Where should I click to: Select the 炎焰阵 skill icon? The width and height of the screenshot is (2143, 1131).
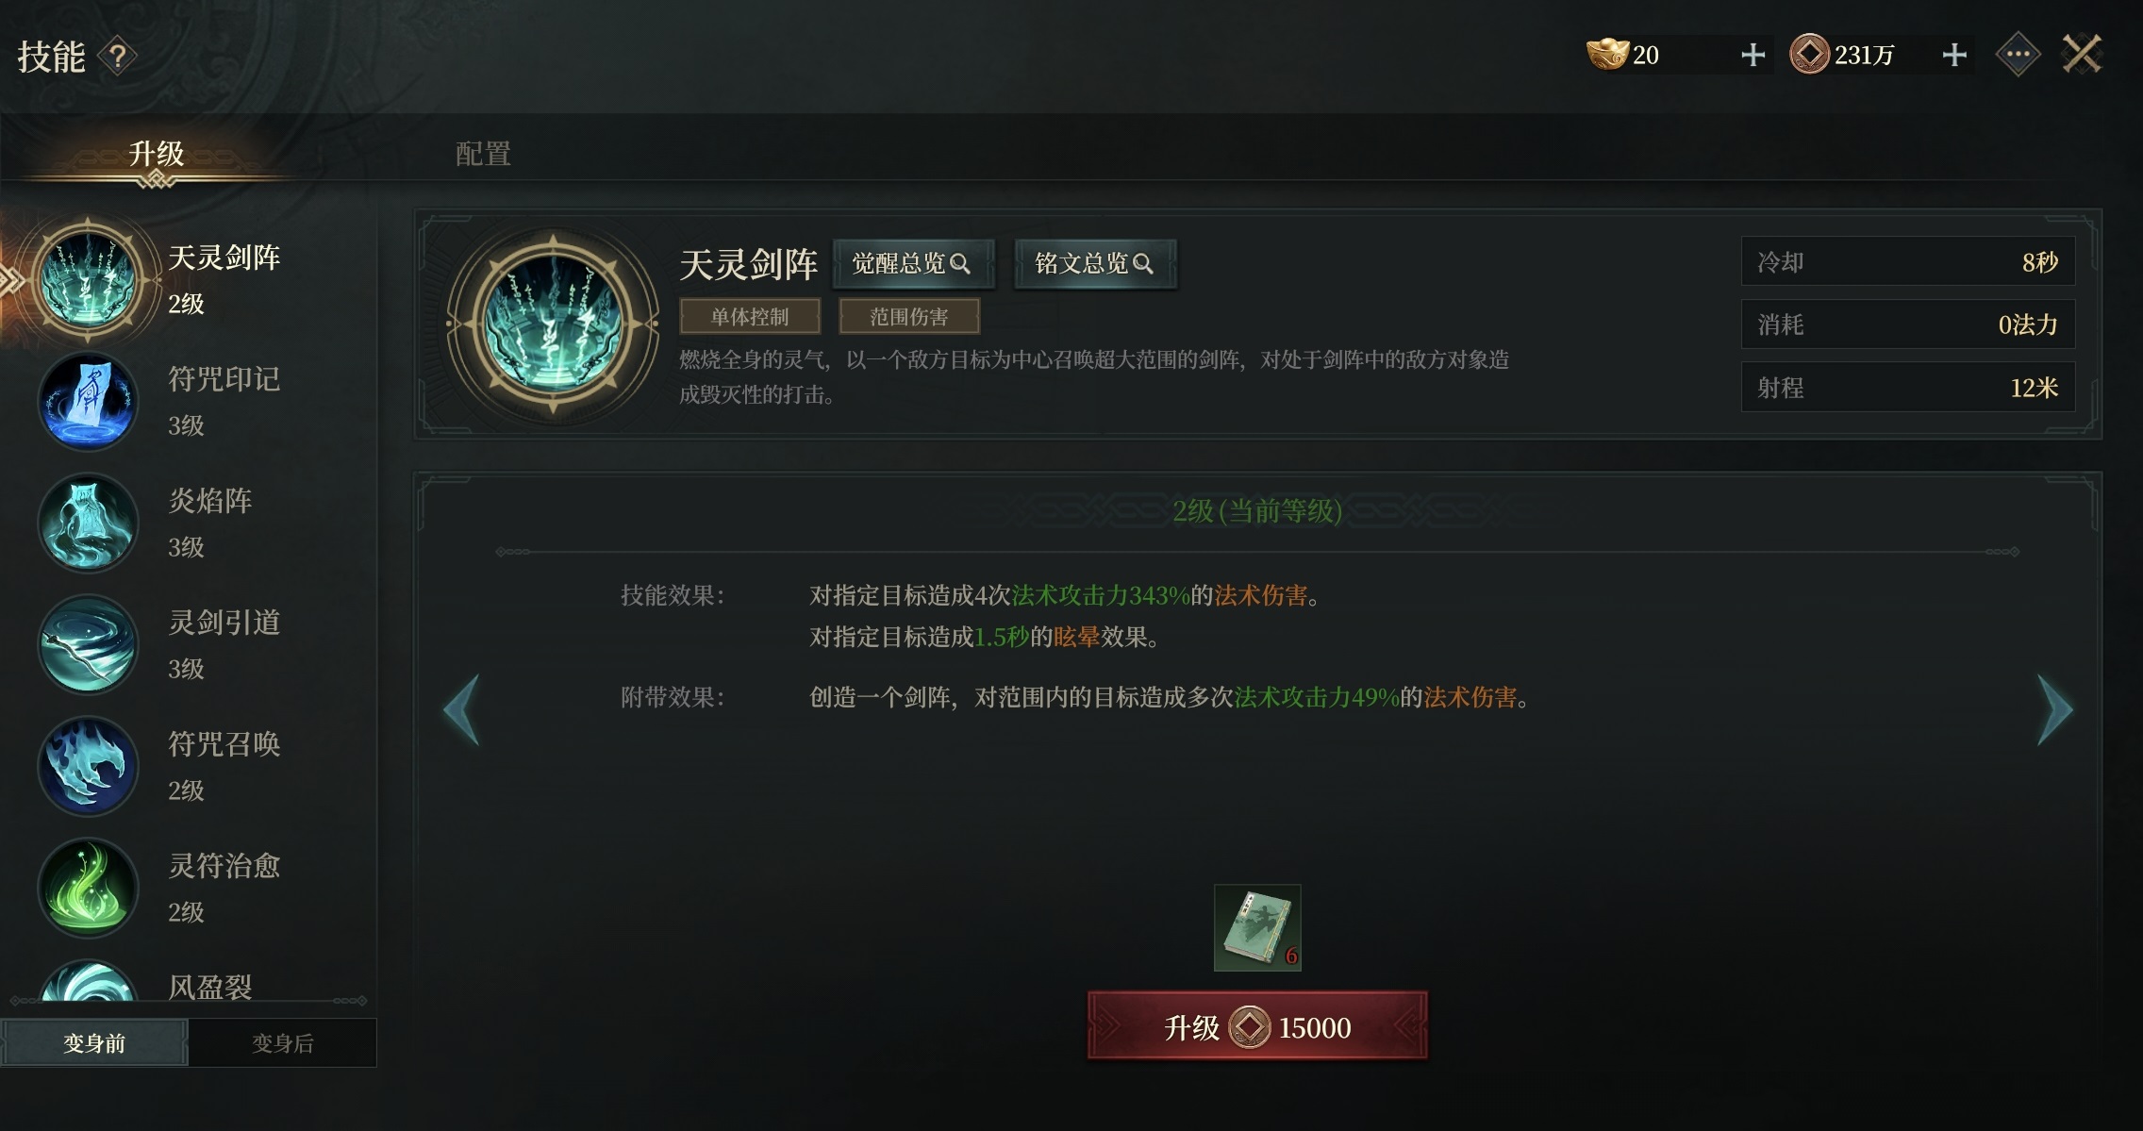pos(88,523)
